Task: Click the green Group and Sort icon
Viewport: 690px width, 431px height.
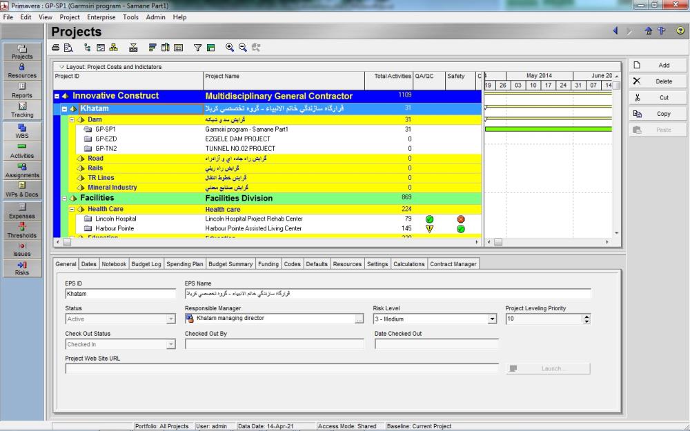Action: tap(210, 48)
